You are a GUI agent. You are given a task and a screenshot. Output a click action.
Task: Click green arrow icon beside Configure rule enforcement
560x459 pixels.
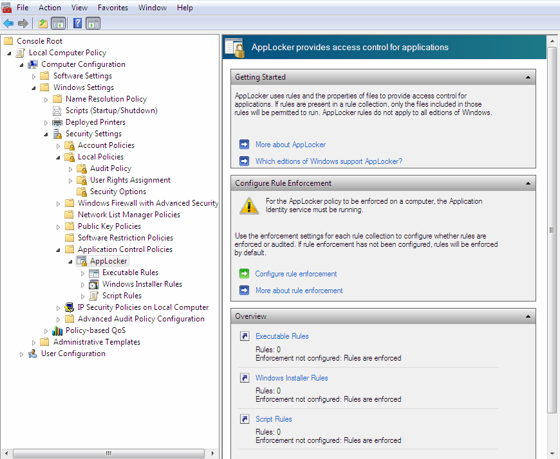tap(245, 274)
